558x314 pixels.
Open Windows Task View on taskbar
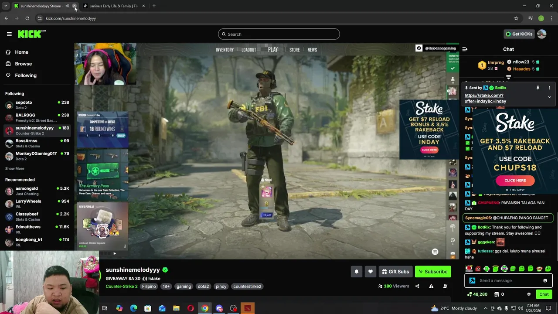[x=105, y=308]
